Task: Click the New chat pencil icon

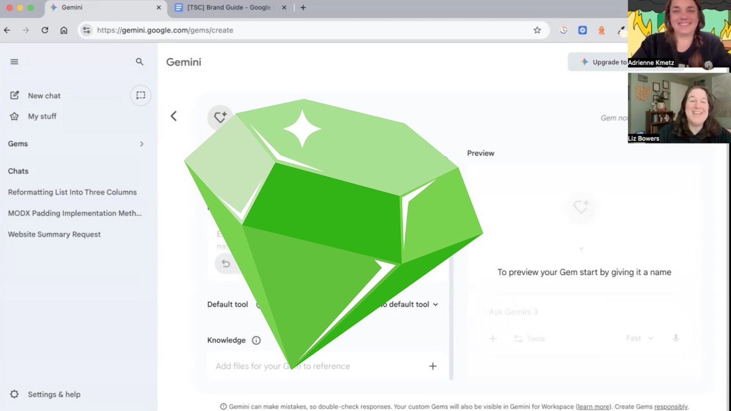Action: [15, 95]
